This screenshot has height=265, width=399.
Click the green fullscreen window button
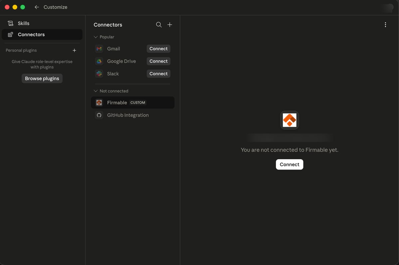pyautogui.click(x=23, y=7)
